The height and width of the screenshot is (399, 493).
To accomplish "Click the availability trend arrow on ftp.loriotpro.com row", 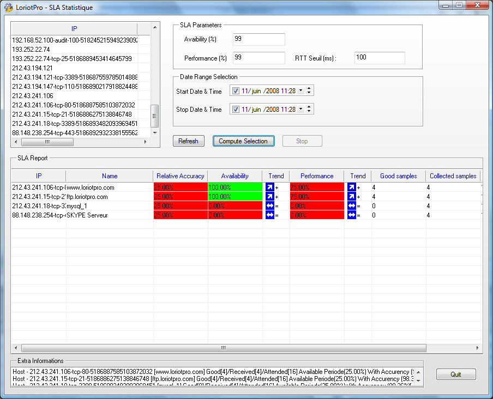I will 269,196.
